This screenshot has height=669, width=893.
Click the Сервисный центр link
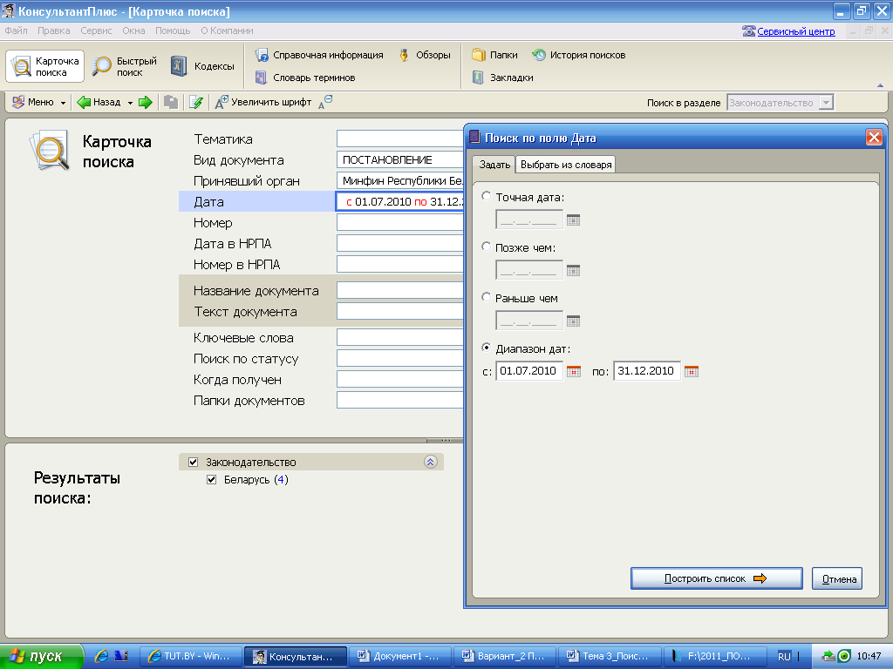tap(795, 31)
